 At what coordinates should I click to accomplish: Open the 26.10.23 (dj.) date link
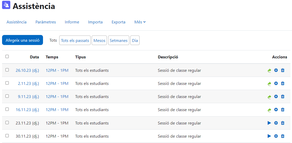[27, 70]
